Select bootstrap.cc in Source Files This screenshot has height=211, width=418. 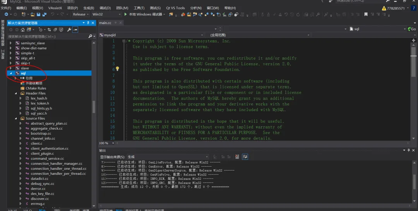(x=41, y=133)
